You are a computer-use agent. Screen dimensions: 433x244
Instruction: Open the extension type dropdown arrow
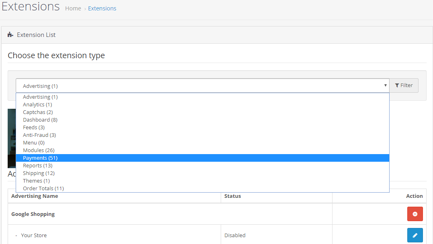385,85
